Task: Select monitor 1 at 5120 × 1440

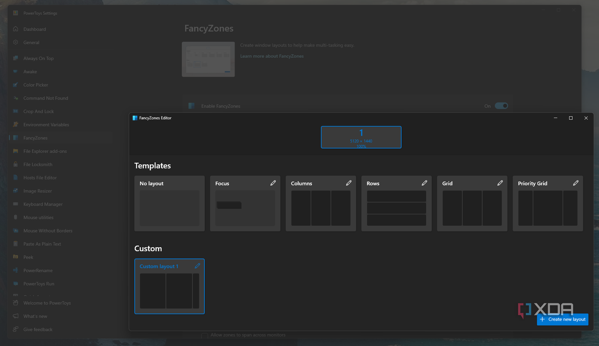Action: 361,137
